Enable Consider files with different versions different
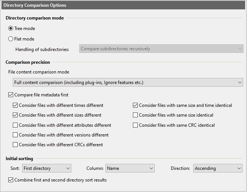Image resolution: width=247 pixels, height=192 pixels. (x=15, y=135)
